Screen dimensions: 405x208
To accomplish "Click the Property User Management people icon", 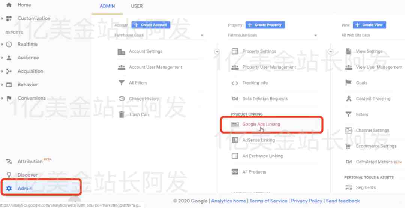I will [235, 67].
